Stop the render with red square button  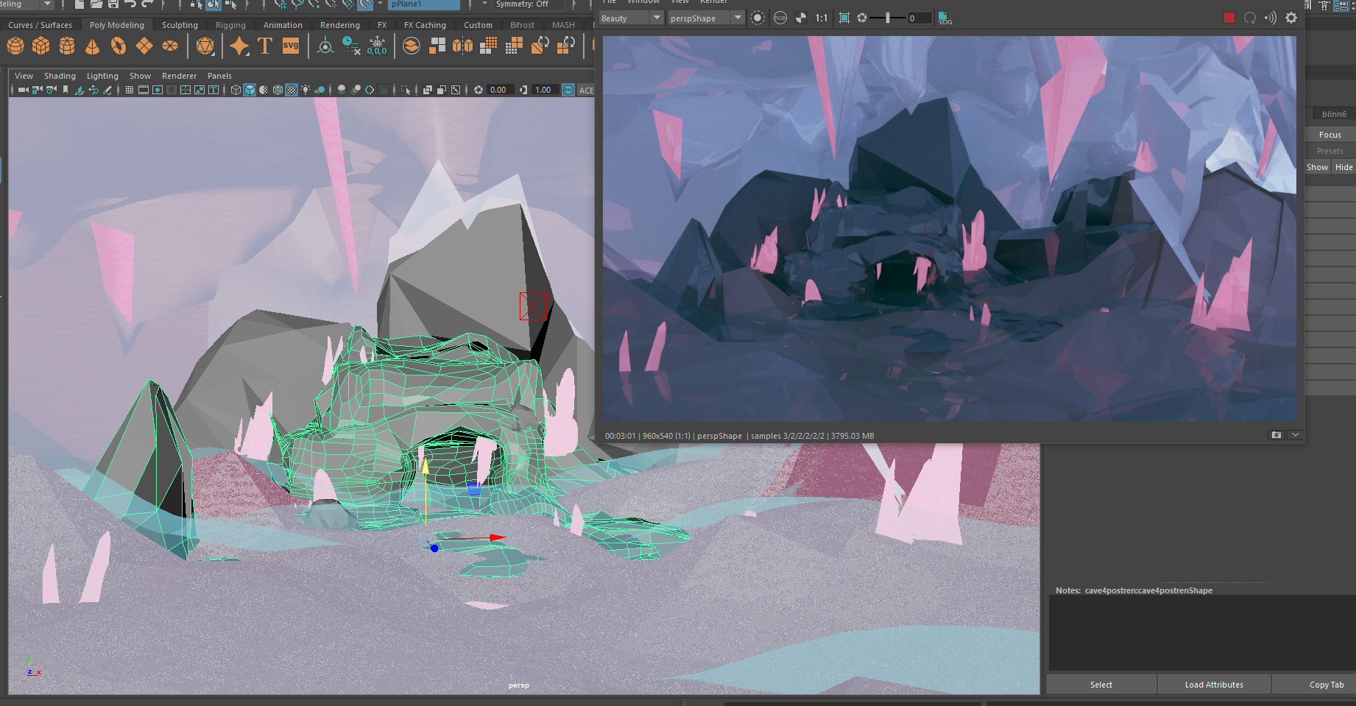tap(1229, 18)
